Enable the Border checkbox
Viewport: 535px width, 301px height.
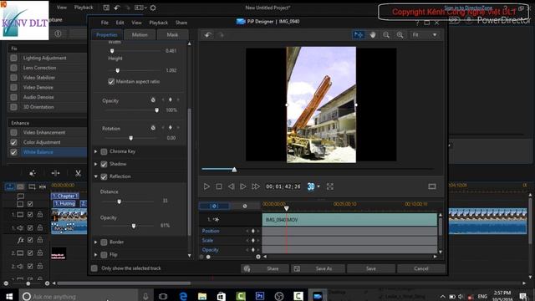[x=104, y=242]
